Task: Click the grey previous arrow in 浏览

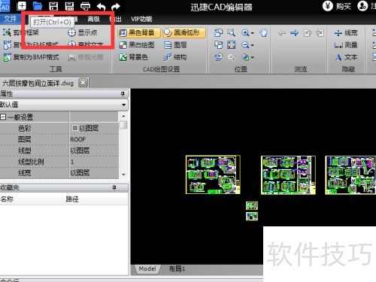Action: [282, 33]
